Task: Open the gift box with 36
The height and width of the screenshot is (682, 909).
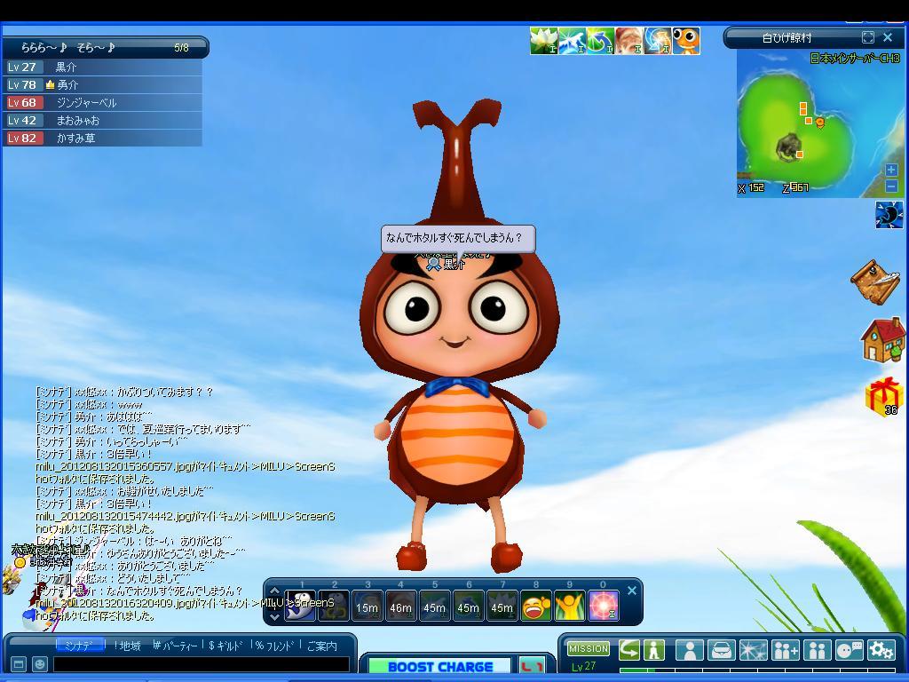Action: [x=883, y=397]
